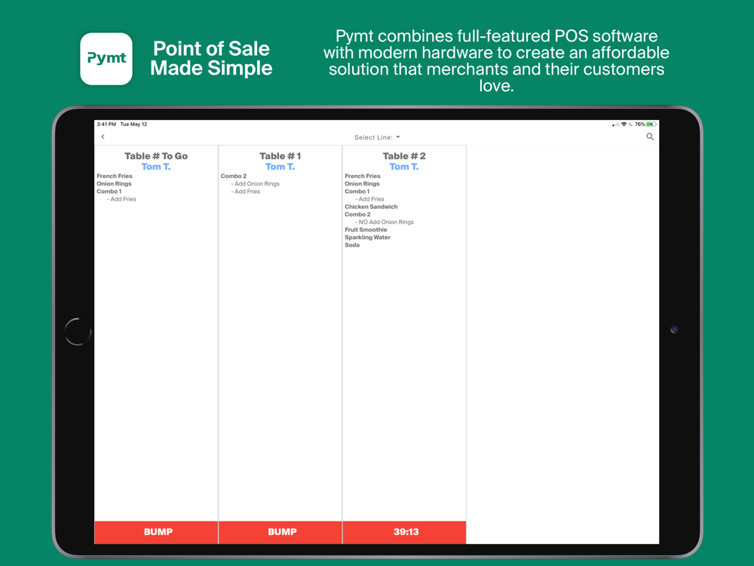Tap Tom T. under Table # 1

click(280, 167)
